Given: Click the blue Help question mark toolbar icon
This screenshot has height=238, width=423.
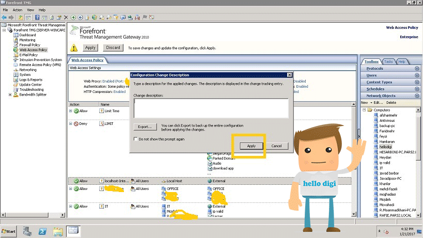Looking at the screenshot, I should coord(37,18).
